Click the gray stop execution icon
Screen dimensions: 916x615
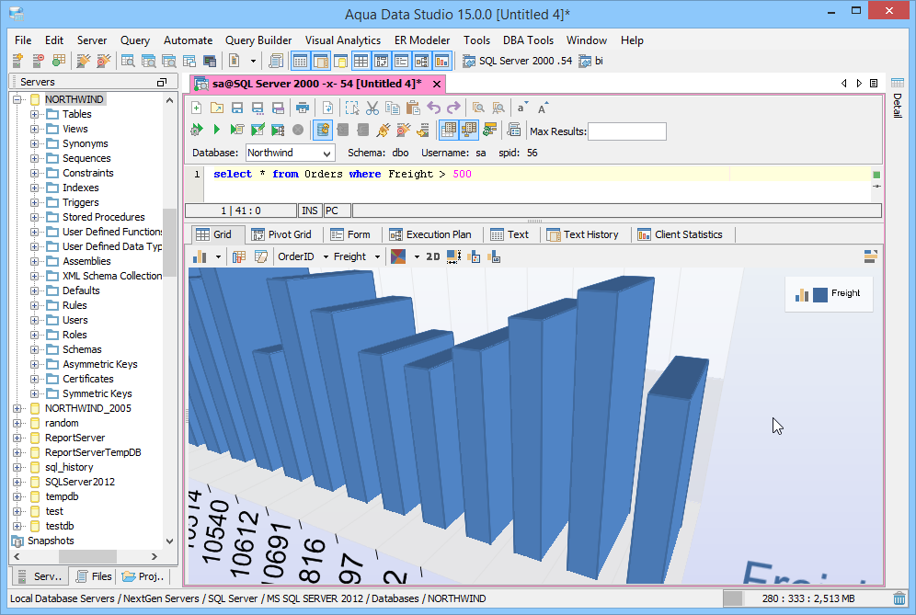(298, 130)
